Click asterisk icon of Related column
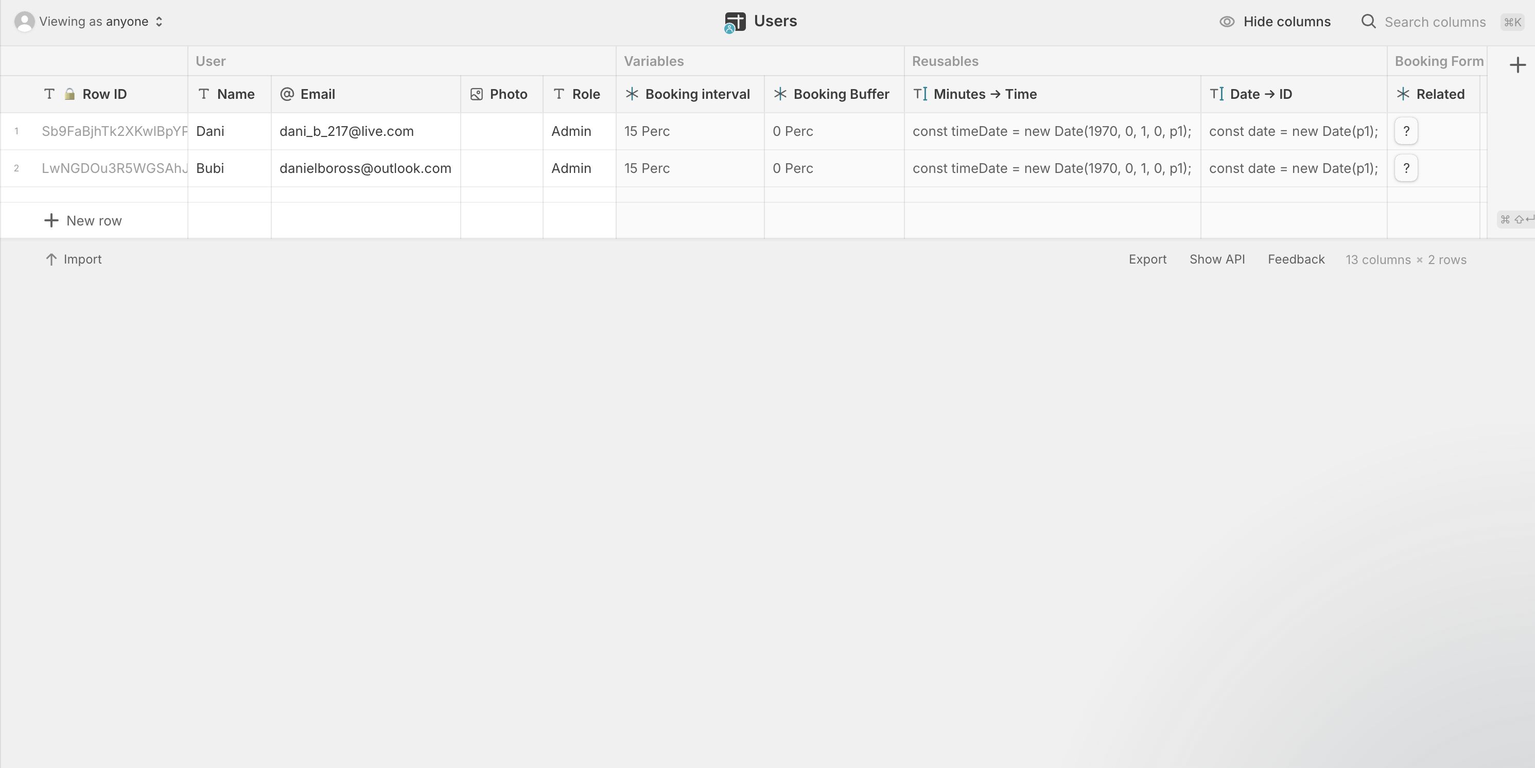 click(x=1403, y=94)
